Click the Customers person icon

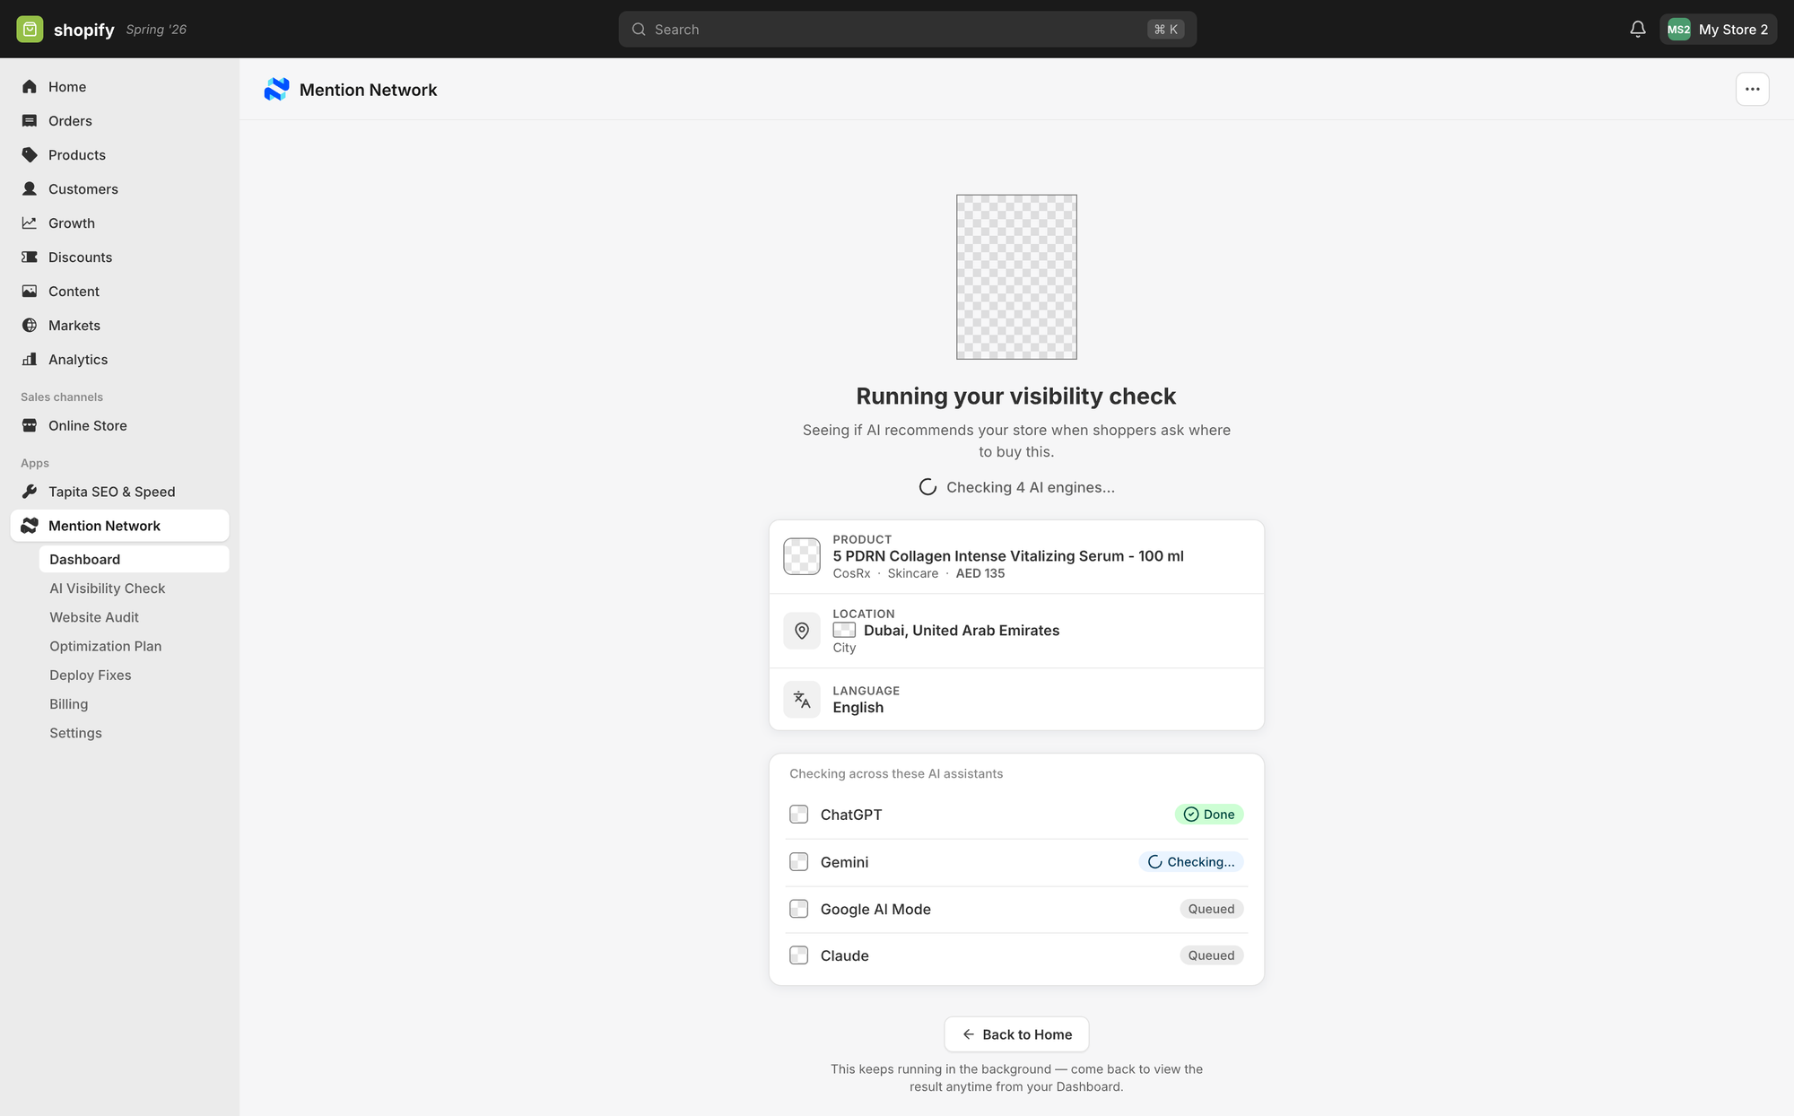(30, 189)
